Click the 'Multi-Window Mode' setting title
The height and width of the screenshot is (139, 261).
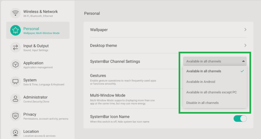(x=108, y=96)
